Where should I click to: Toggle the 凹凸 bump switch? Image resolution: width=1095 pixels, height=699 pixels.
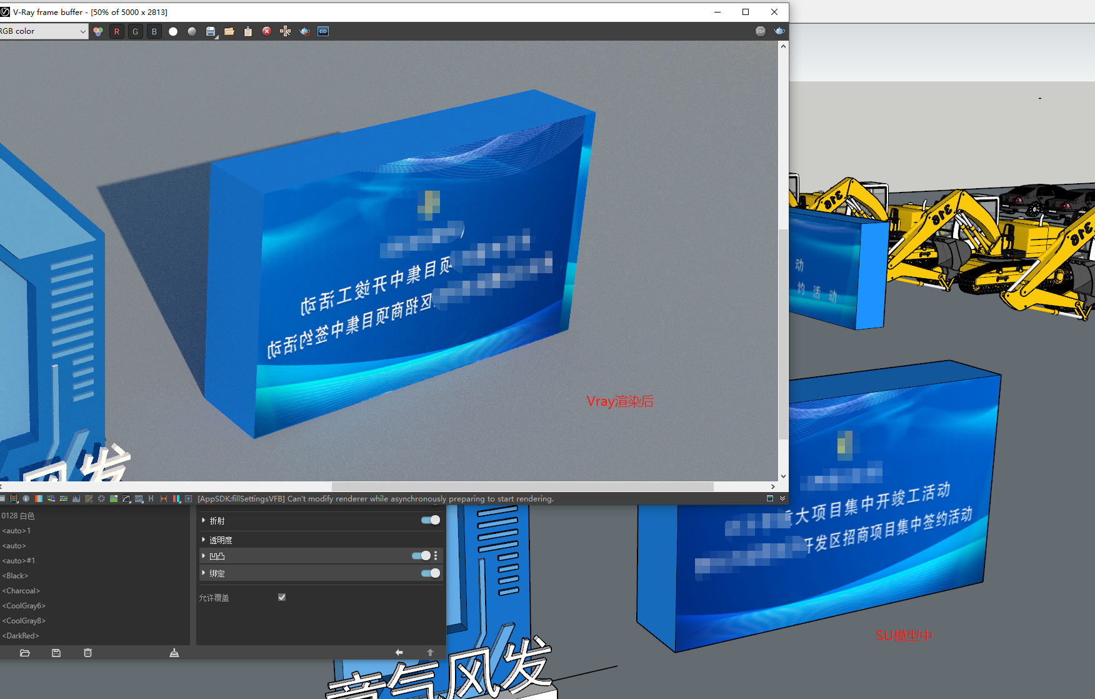point(421,556)
